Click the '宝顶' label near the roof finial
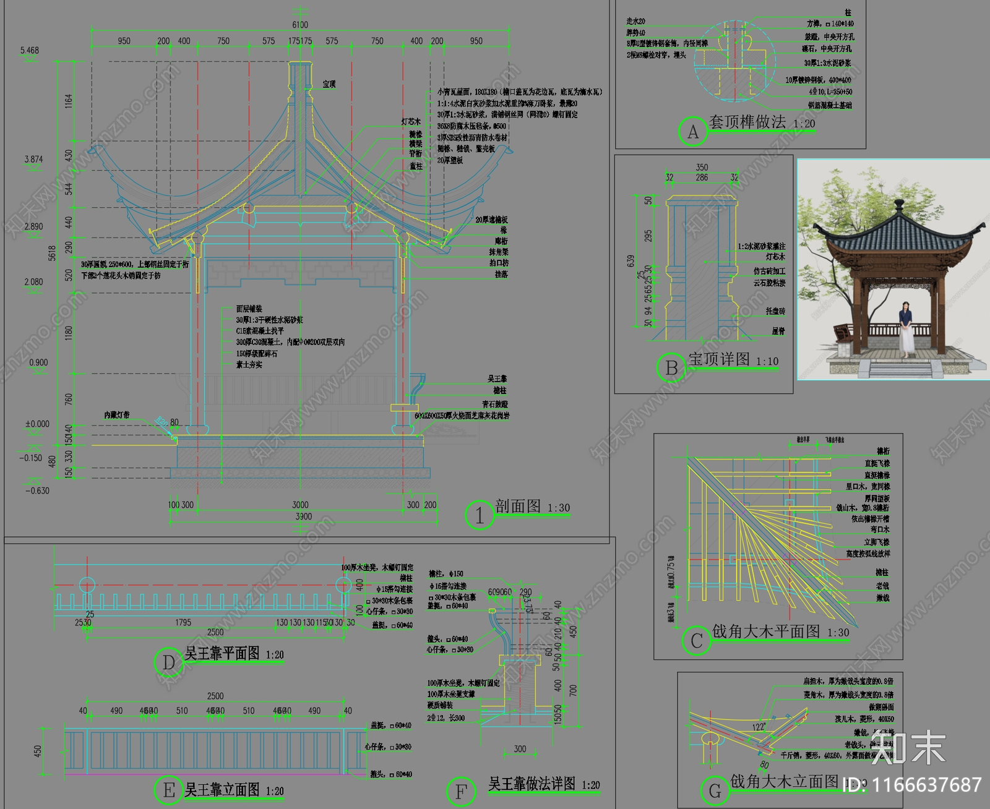The width and height of the screenshot is (990, 809). tap(329, 84)
